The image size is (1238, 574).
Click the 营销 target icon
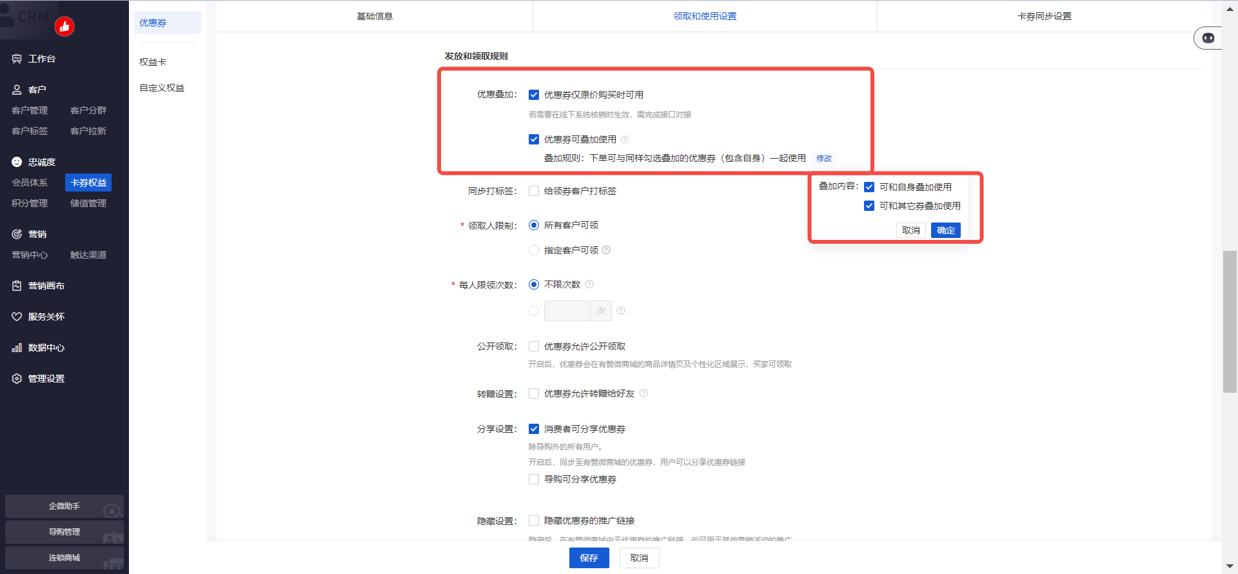[17, 234]
